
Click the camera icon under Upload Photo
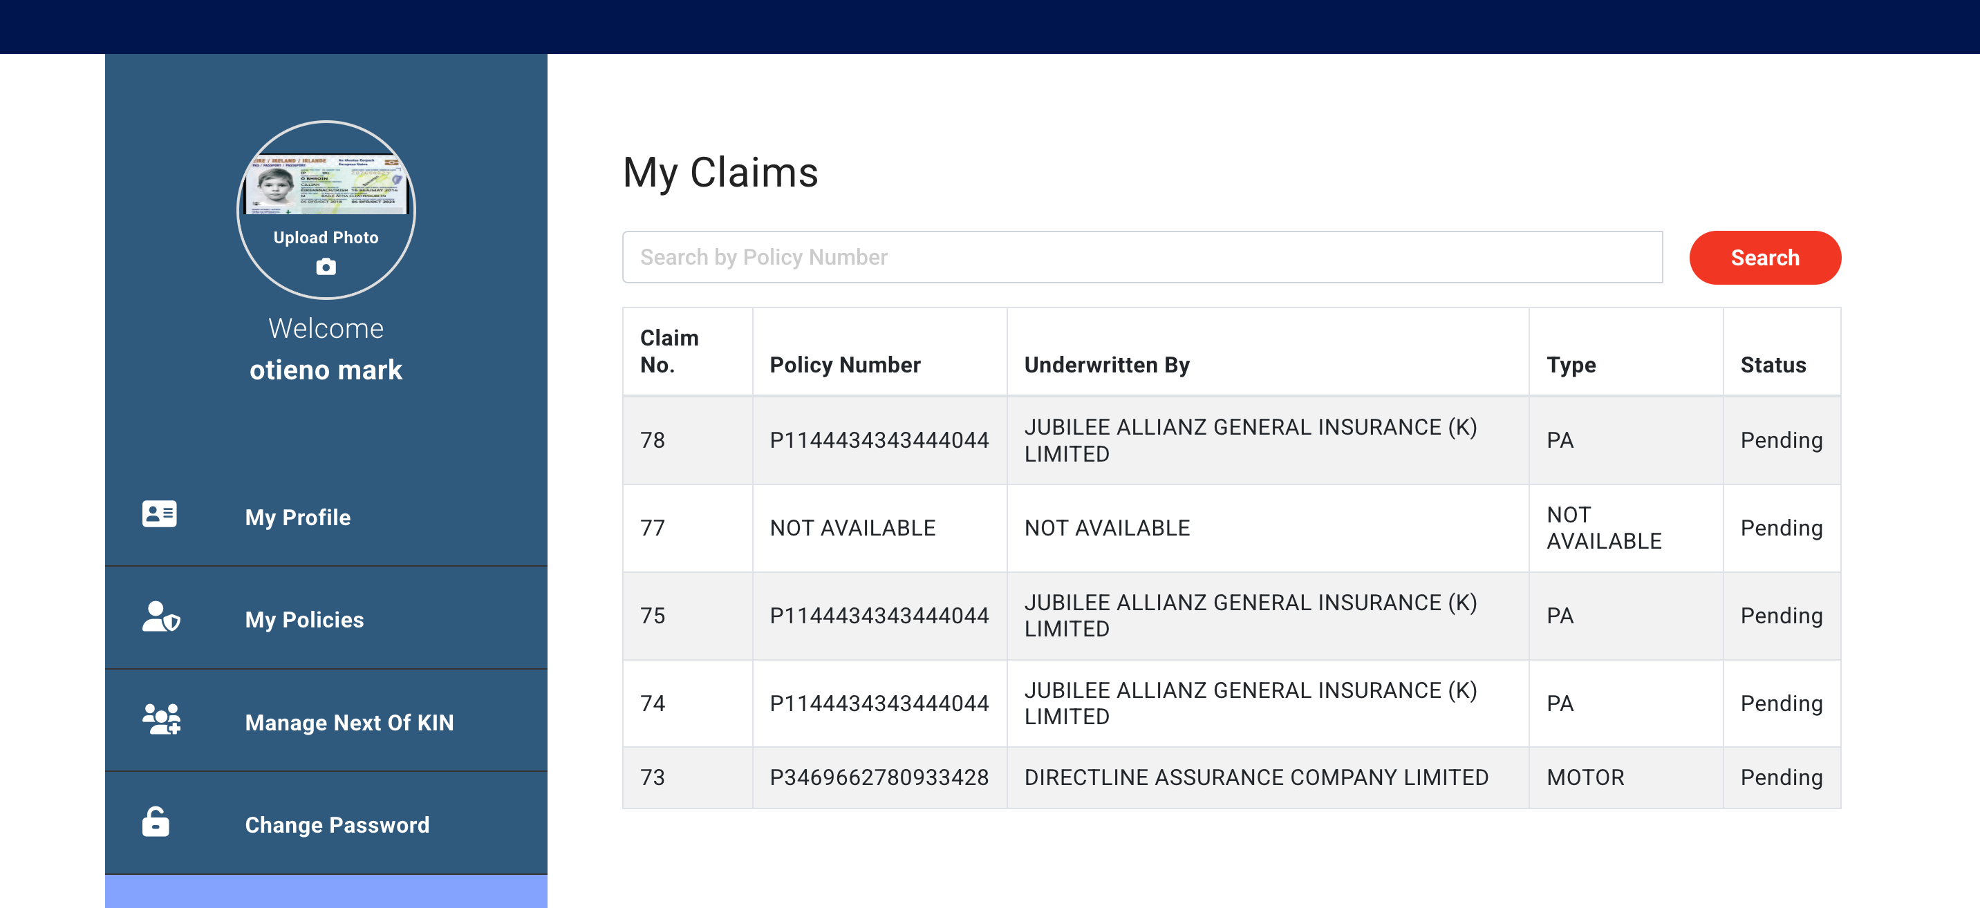[x=326, y=267]
